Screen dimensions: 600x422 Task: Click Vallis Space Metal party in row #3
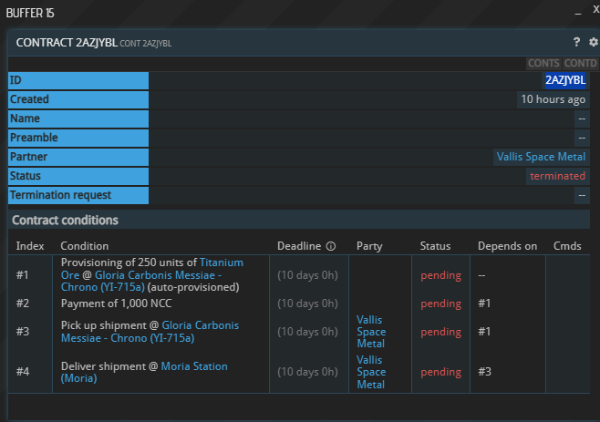coord(371,332)
